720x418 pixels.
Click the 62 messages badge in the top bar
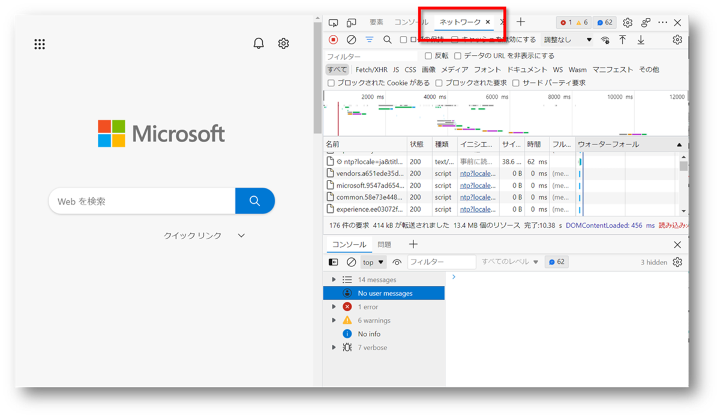point(605,23)
